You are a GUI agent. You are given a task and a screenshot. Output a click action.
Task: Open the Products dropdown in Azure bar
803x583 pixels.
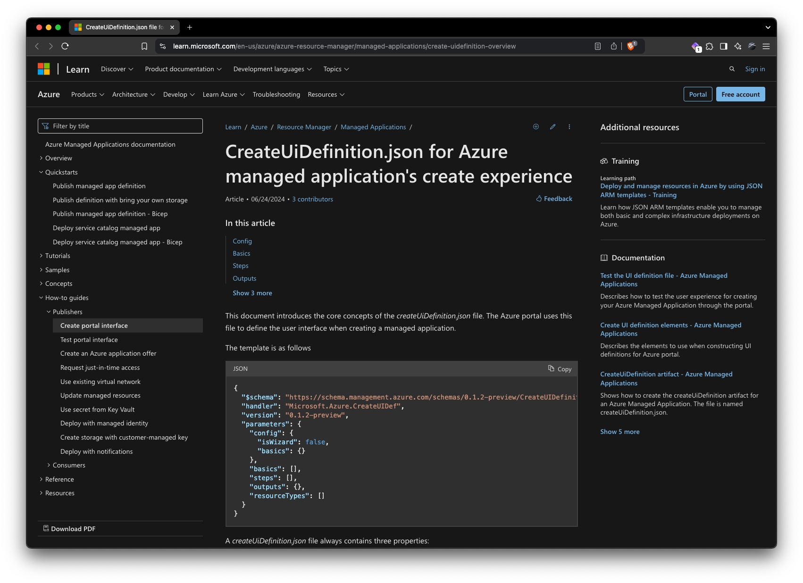[88, 94]
